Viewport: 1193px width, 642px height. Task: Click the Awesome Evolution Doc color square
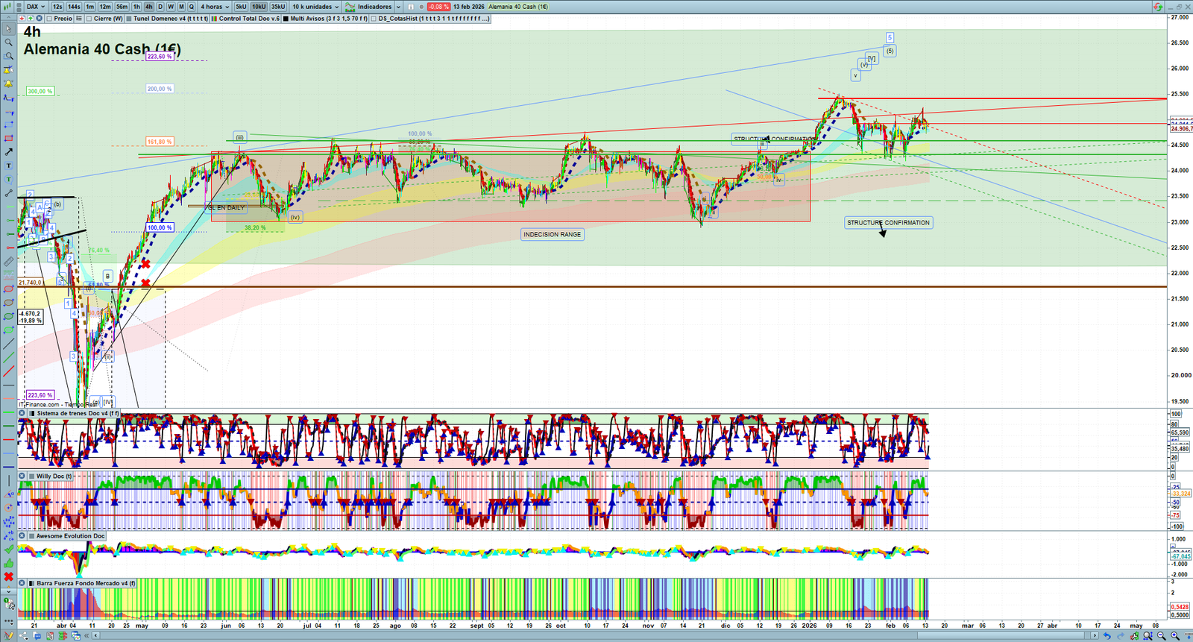click(x=31, y=535)
